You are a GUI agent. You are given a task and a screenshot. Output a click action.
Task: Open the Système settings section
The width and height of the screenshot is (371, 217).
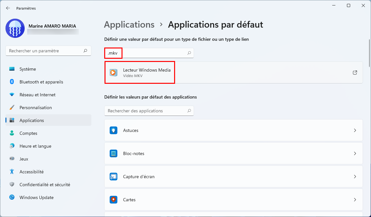(x=48, y=69)
